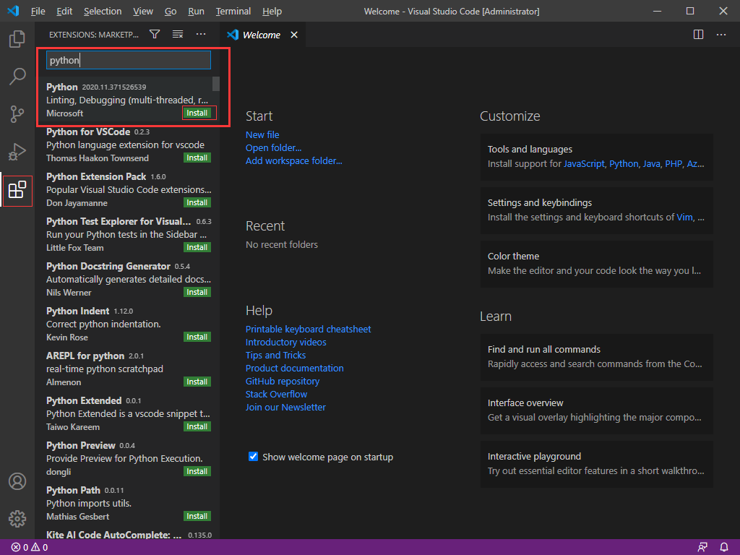The width and height of the screenshot is (740, 555).
Task: Click JavaScript link under Tools and languages
Action: (584, 164)
